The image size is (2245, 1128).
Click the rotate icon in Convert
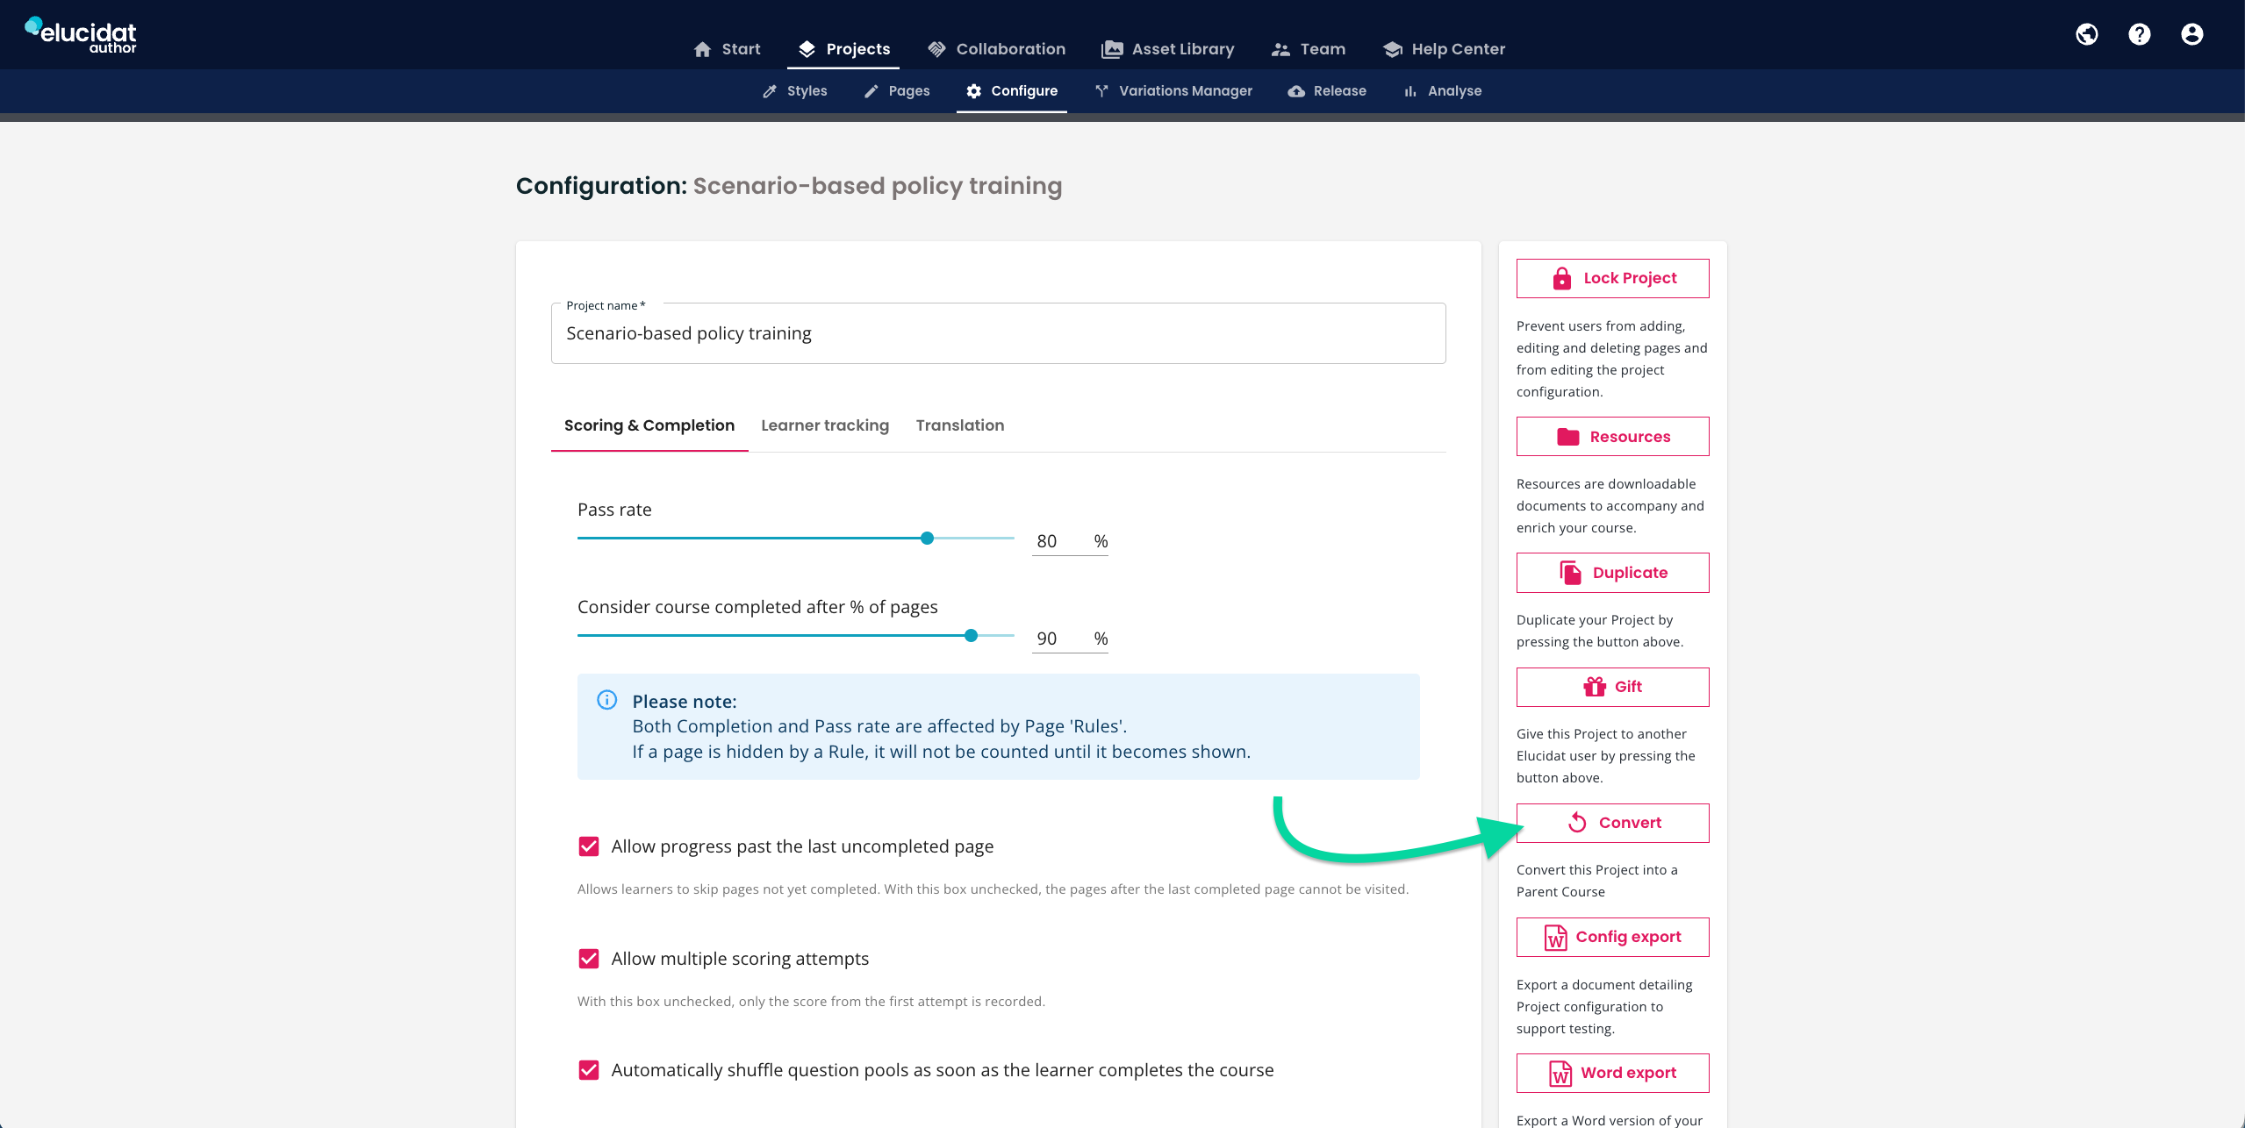pos(1577,823)
